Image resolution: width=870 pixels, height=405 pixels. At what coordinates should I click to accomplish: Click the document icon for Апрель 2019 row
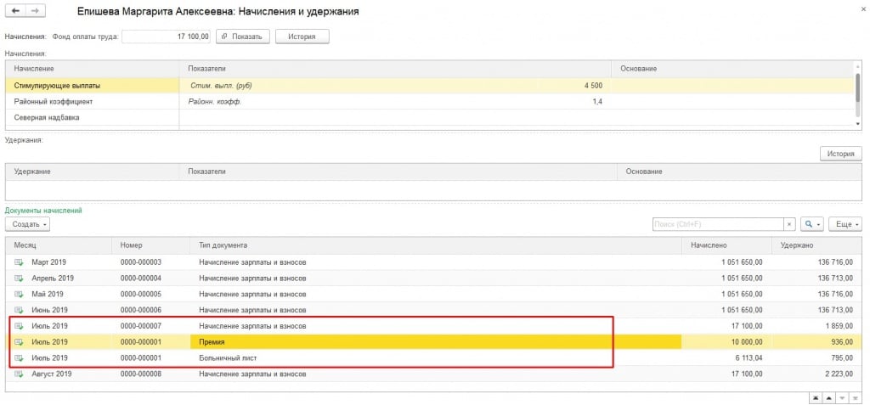pyautogui.click(x=20, y=278)
